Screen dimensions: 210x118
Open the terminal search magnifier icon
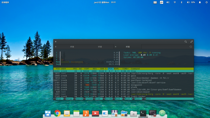click(186, 42)
